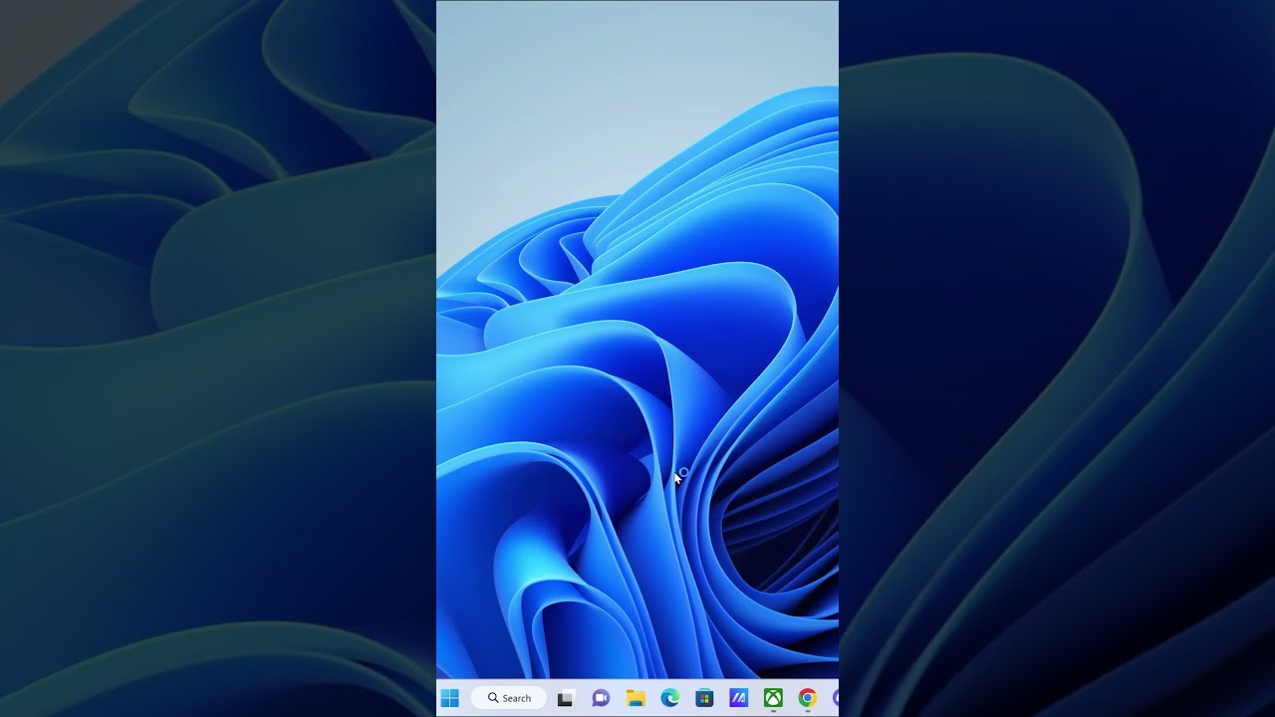Open File Explorer from the taskbar
Viewport: 1275px width, 717px height.
coord(636,698)
